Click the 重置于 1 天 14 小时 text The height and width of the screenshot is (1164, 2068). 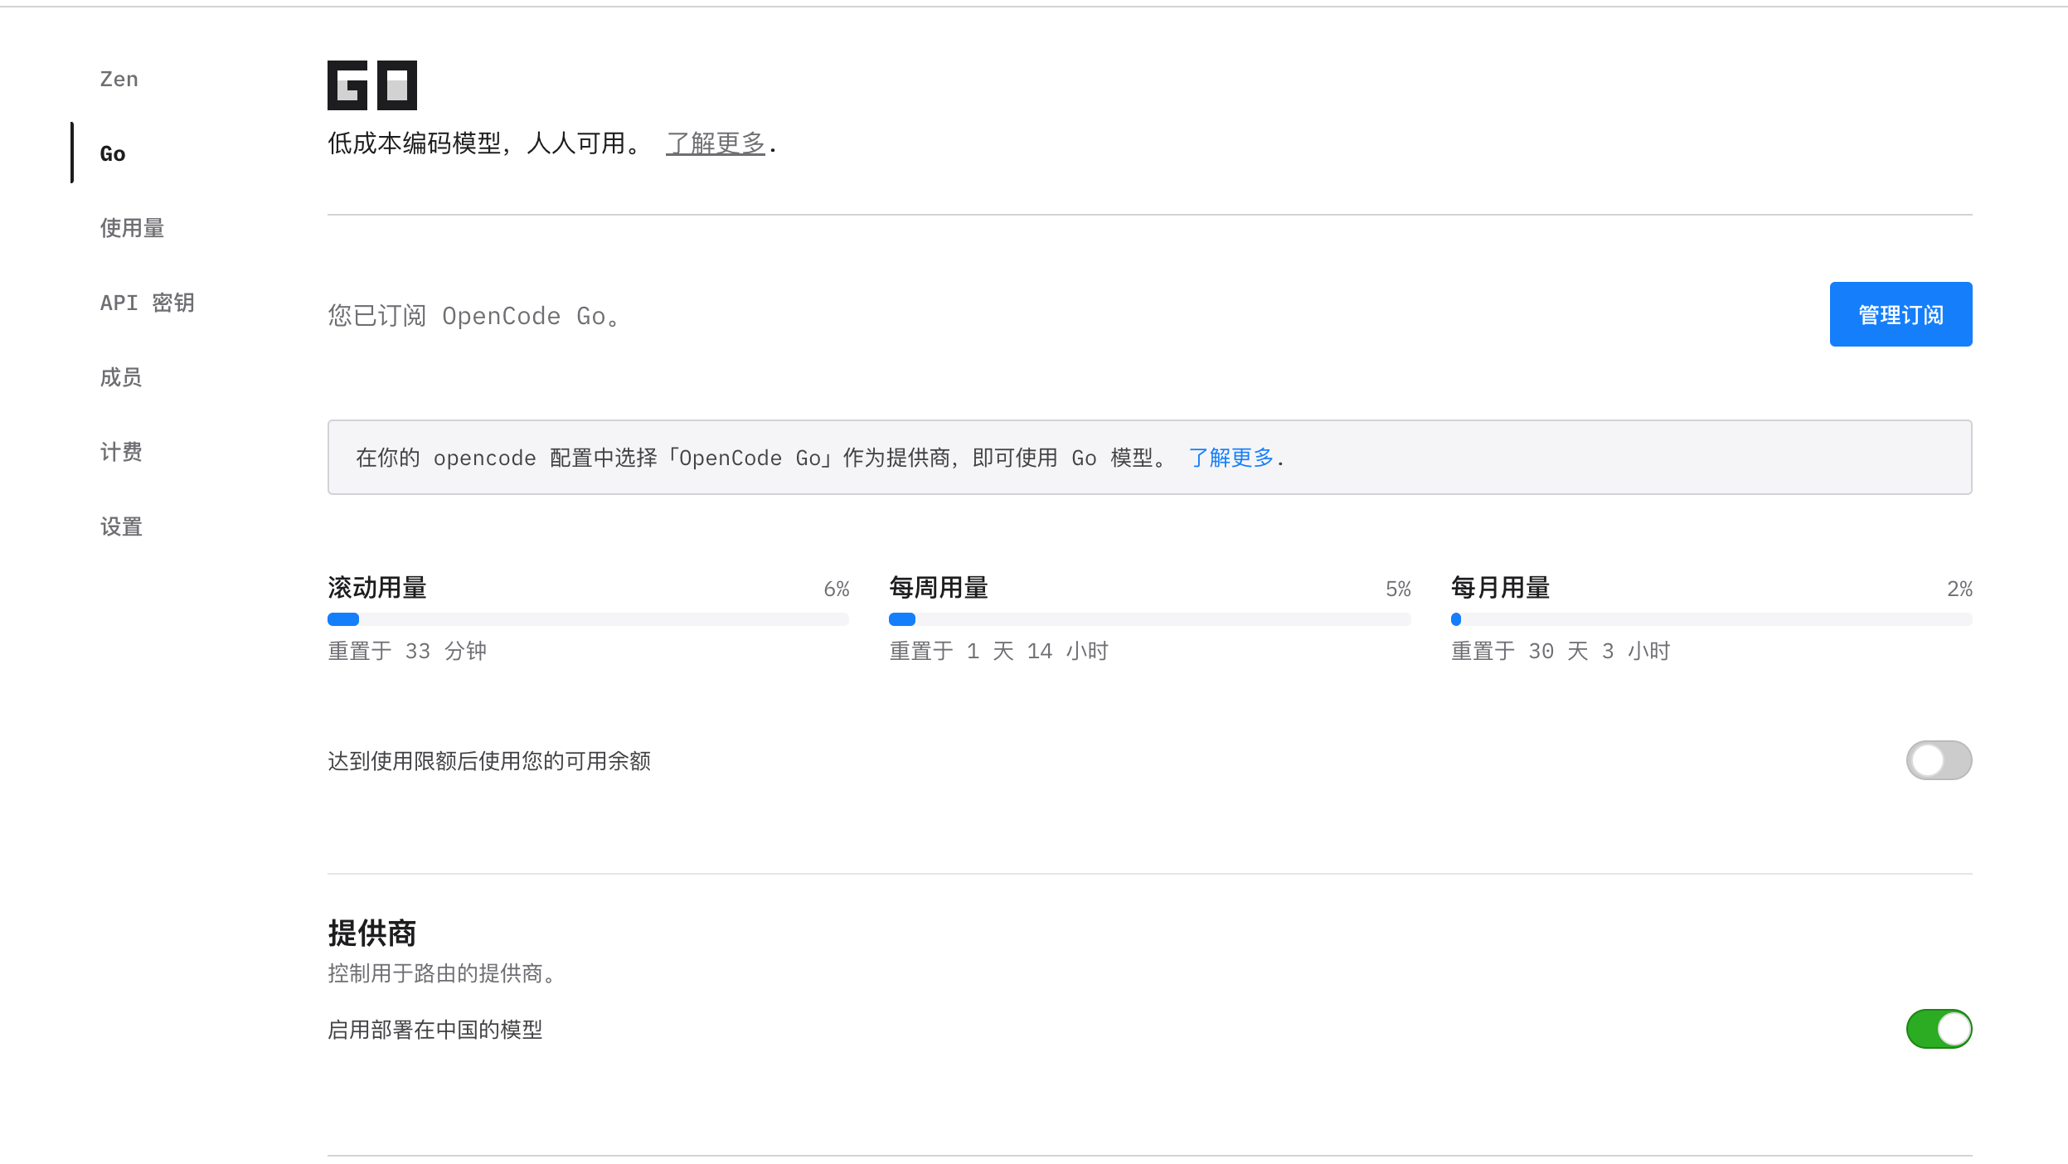998,651
